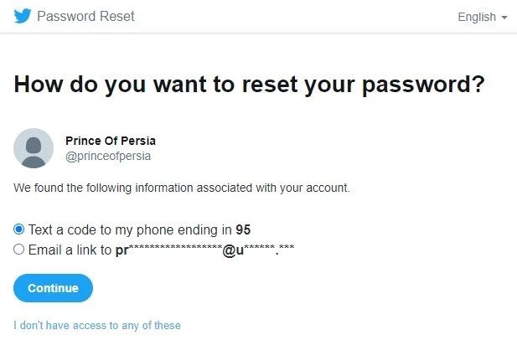Click the 'How do you want to reset' heading
The width and height of the screenshot is (517, 340).
[249, 85]
